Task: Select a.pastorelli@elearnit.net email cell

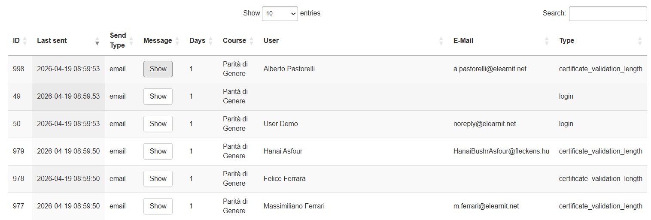Action: 490,69
